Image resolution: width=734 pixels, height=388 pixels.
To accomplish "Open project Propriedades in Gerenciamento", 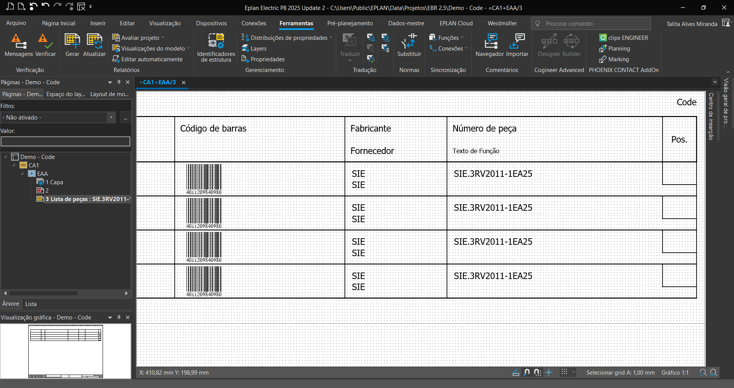I will 263,59.
